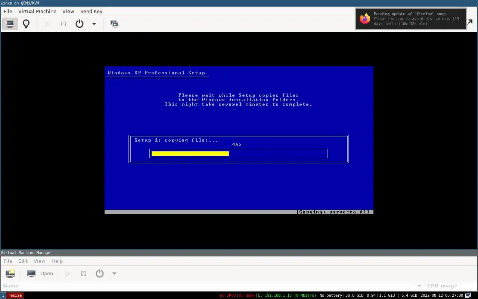
Task: Open the pending firefox snap update notification
Action: 411,19
